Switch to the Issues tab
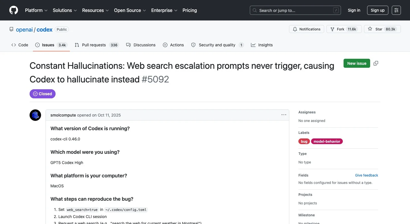 coord(51,45)
